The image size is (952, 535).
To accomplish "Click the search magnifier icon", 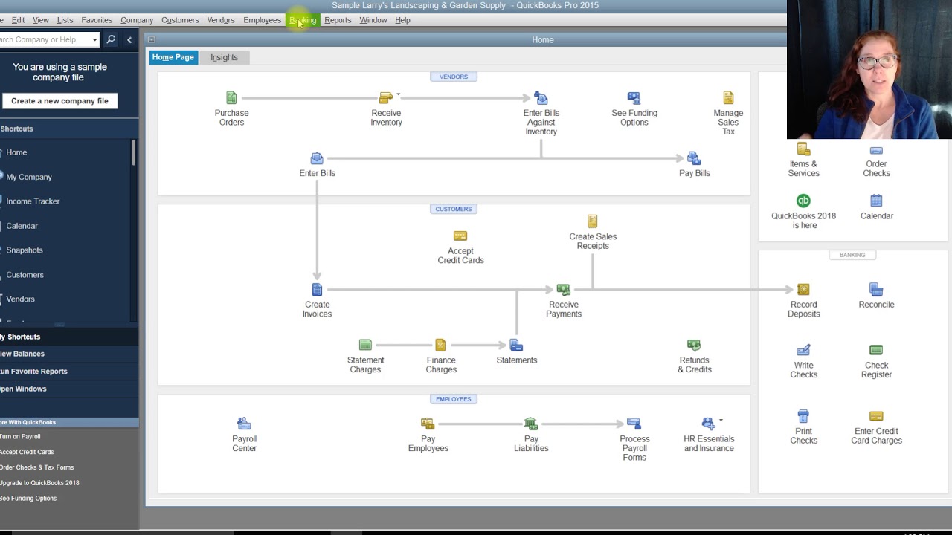I will (111, 39).
